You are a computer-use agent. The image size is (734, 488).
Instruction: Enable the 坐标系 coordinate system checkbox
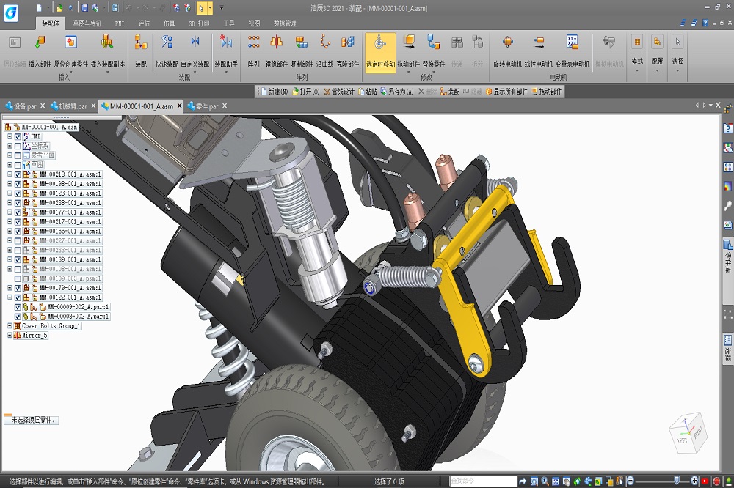point(18,146)
